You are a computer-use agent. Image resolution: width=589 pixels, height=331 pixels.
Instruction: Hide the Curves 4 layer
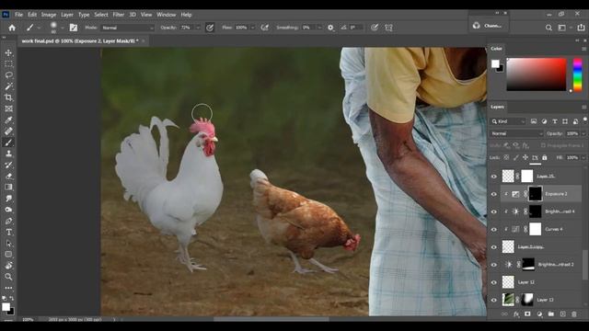point(494,229)
